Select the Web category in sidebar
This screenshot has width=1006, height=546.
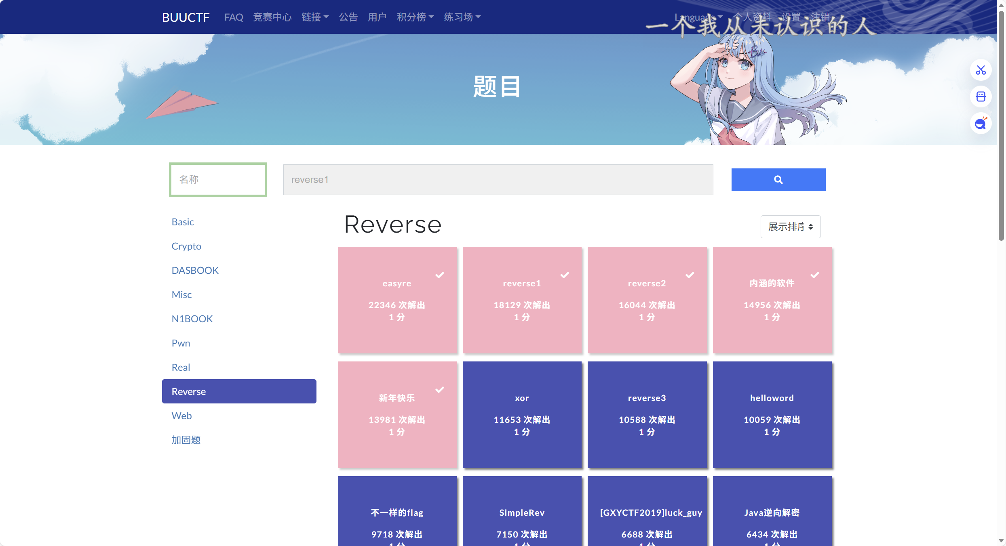[181, 416]
